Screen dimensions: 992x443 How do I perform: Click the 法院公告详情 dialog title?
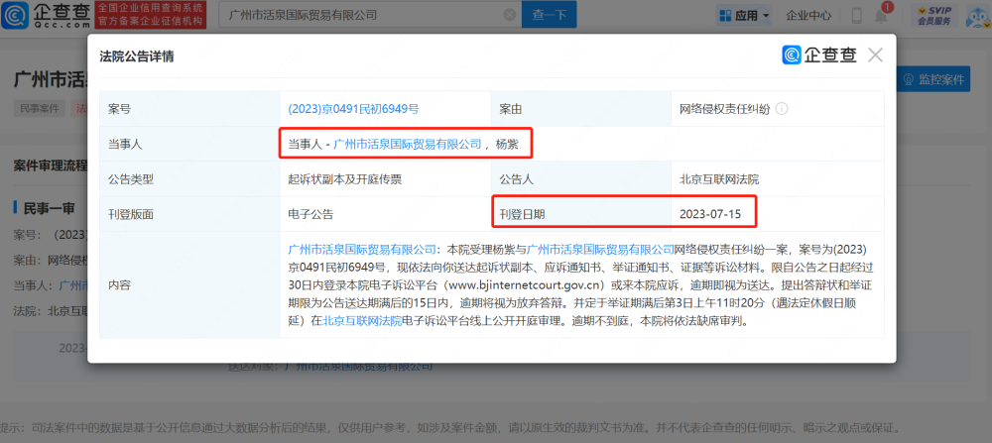pyautogui.click(x=137, y=56)
